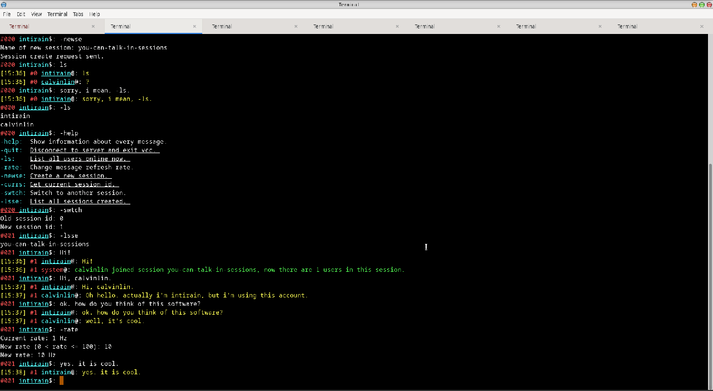Click the orange cursor at the last prompt
The height and width of the screenshot is (391, 713).
61,380
